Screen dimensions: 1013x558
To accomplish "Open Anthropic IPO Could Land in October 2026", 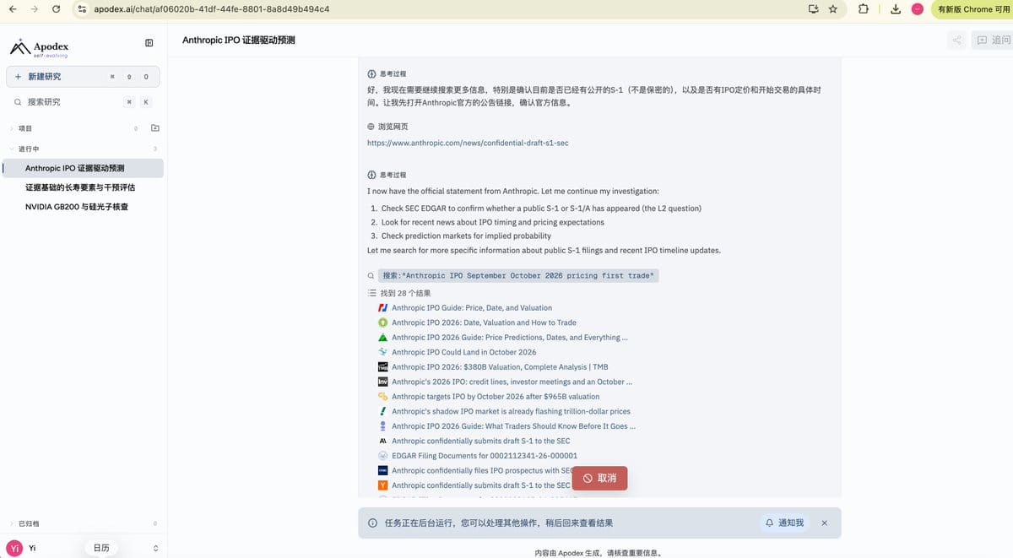I will tap(463, 352).
